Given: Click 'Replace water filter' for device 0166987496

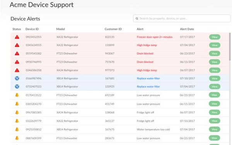Looking at the screenshot, I should (x=148, y=78).
